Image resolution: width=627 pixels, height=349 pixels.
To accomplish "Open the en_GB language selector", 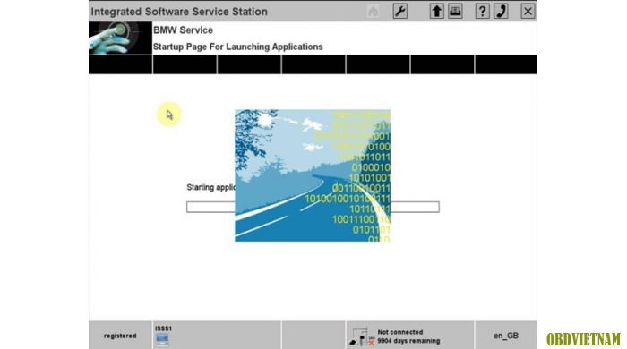I will click(x=506, y=336).
